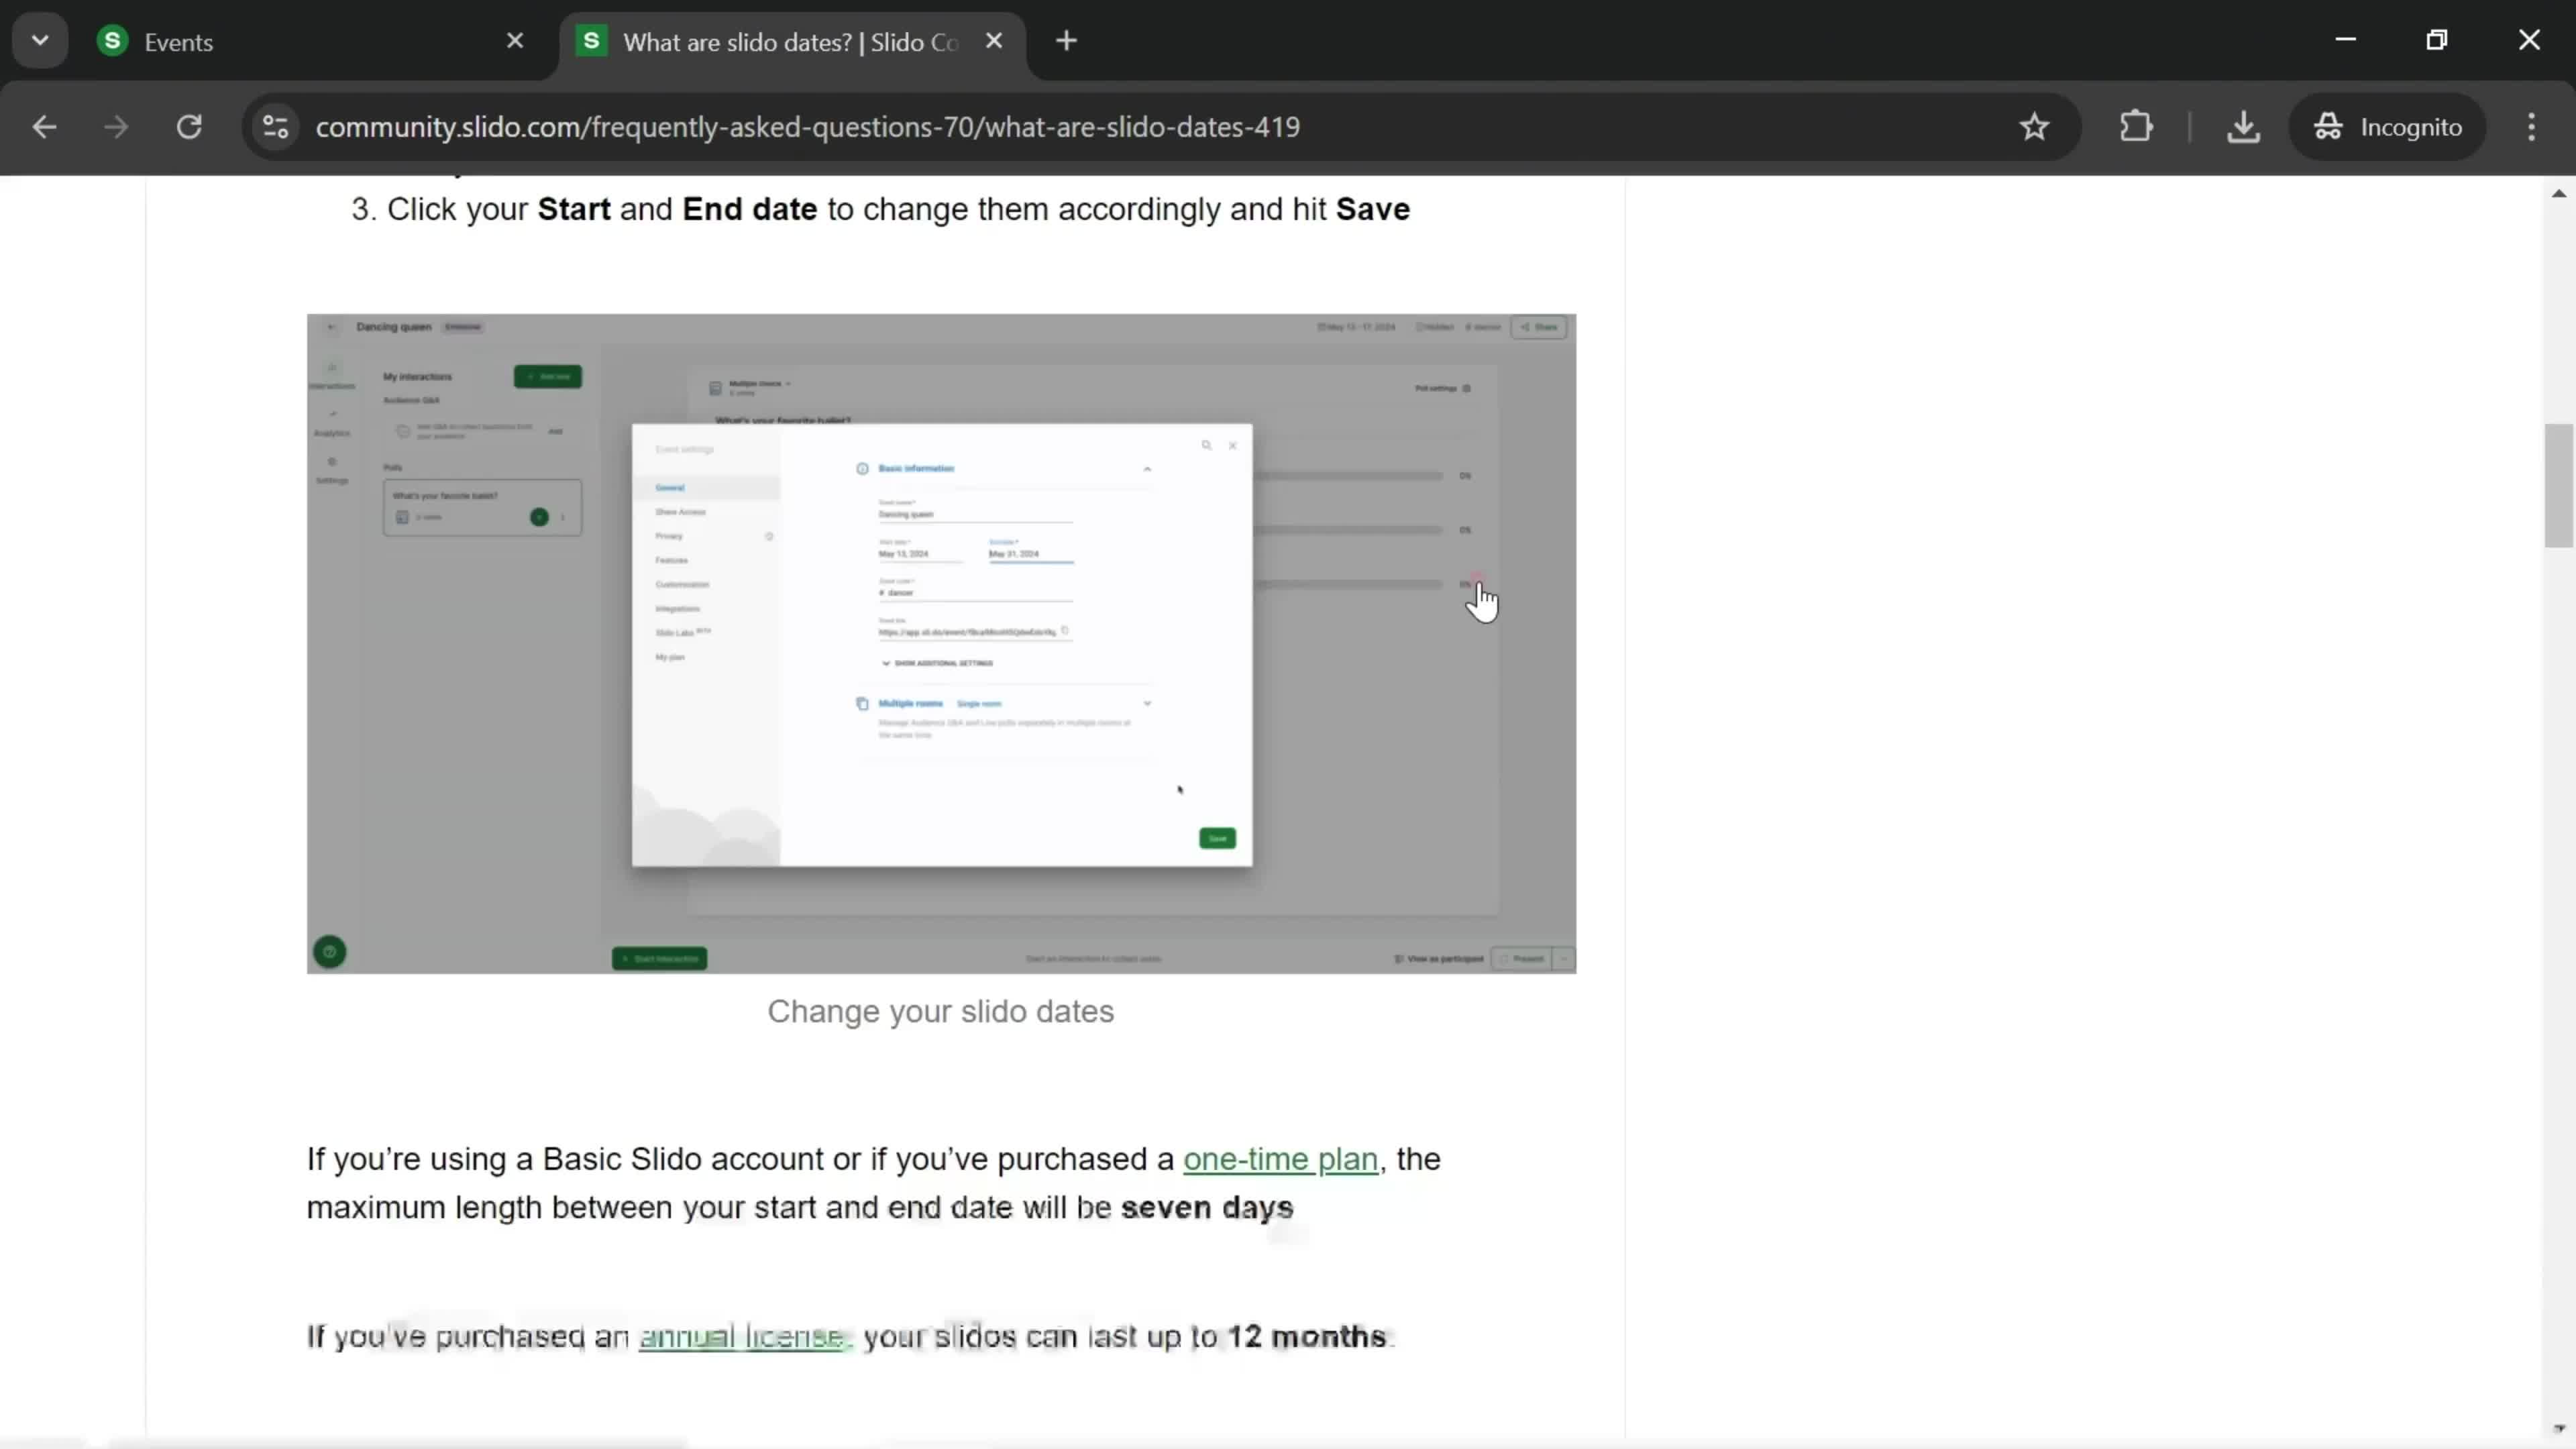Click the bold '12 months' text
Image resolution: width=2576 pixels, height=1449 pixels.
[1306, 1337]
